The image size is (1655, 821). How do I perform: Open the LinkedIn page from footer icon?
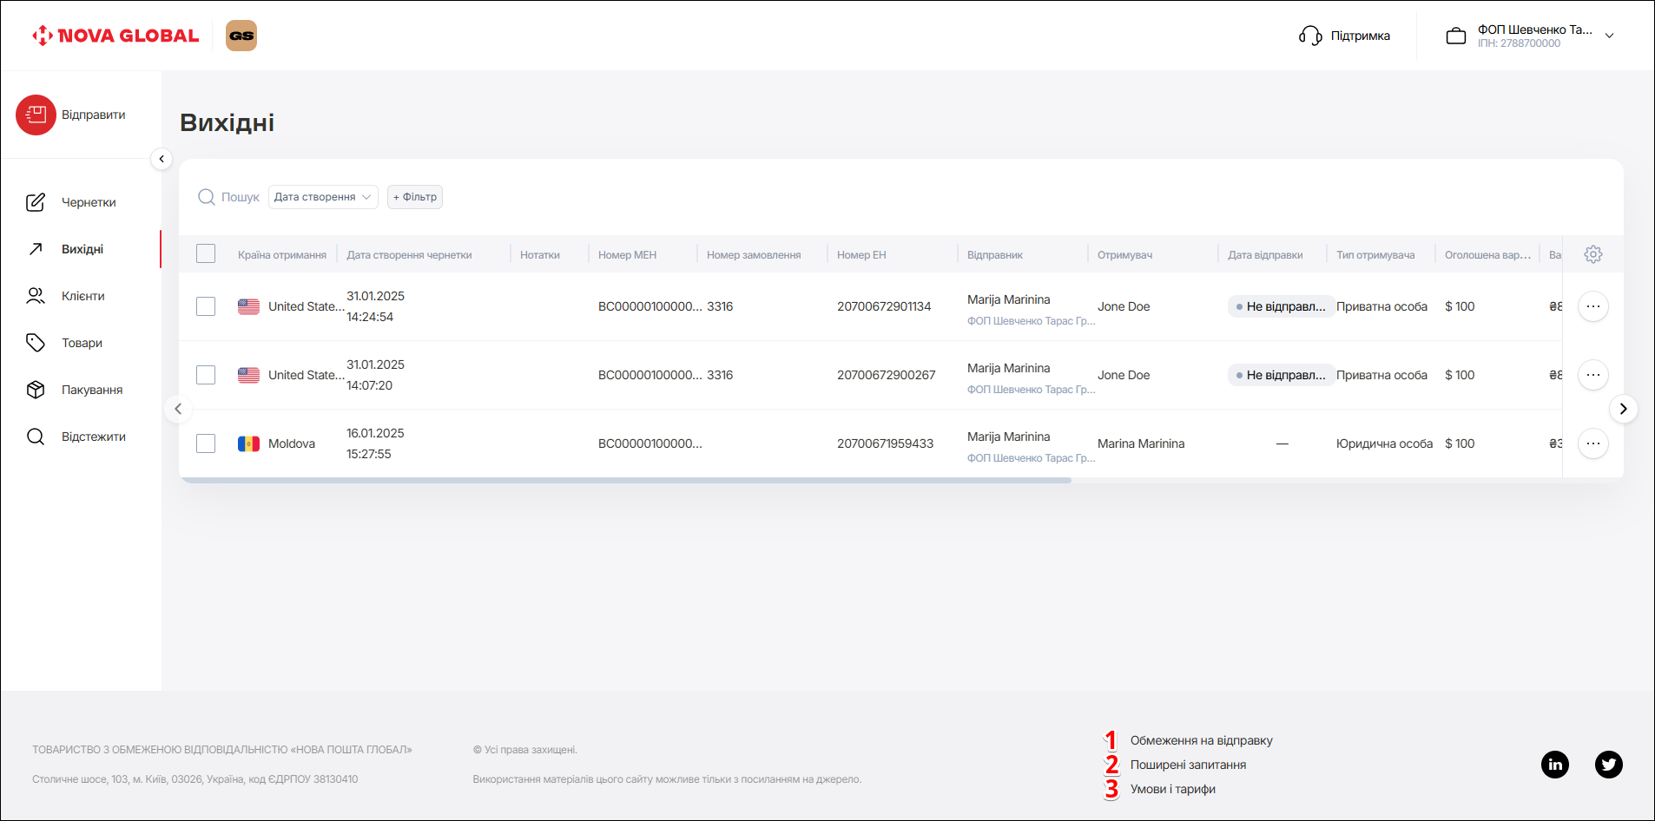[1554, 765]
